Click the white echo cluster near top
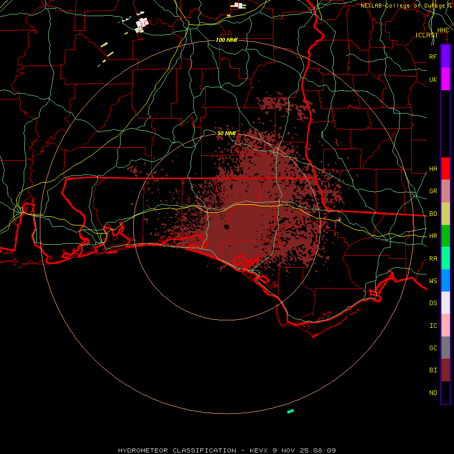 point(142,23)
